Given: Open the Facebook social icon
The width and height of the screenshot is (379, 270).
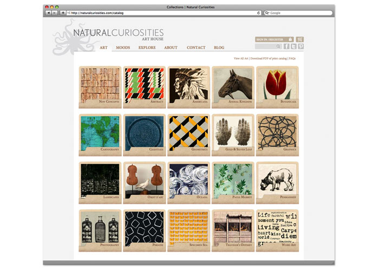Looking at the screenshot, I should [x=286, y=46].
